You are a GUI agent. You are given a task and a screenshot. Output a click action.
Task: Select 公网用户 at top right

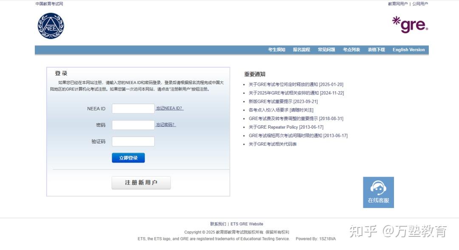[x=419, y=3]
